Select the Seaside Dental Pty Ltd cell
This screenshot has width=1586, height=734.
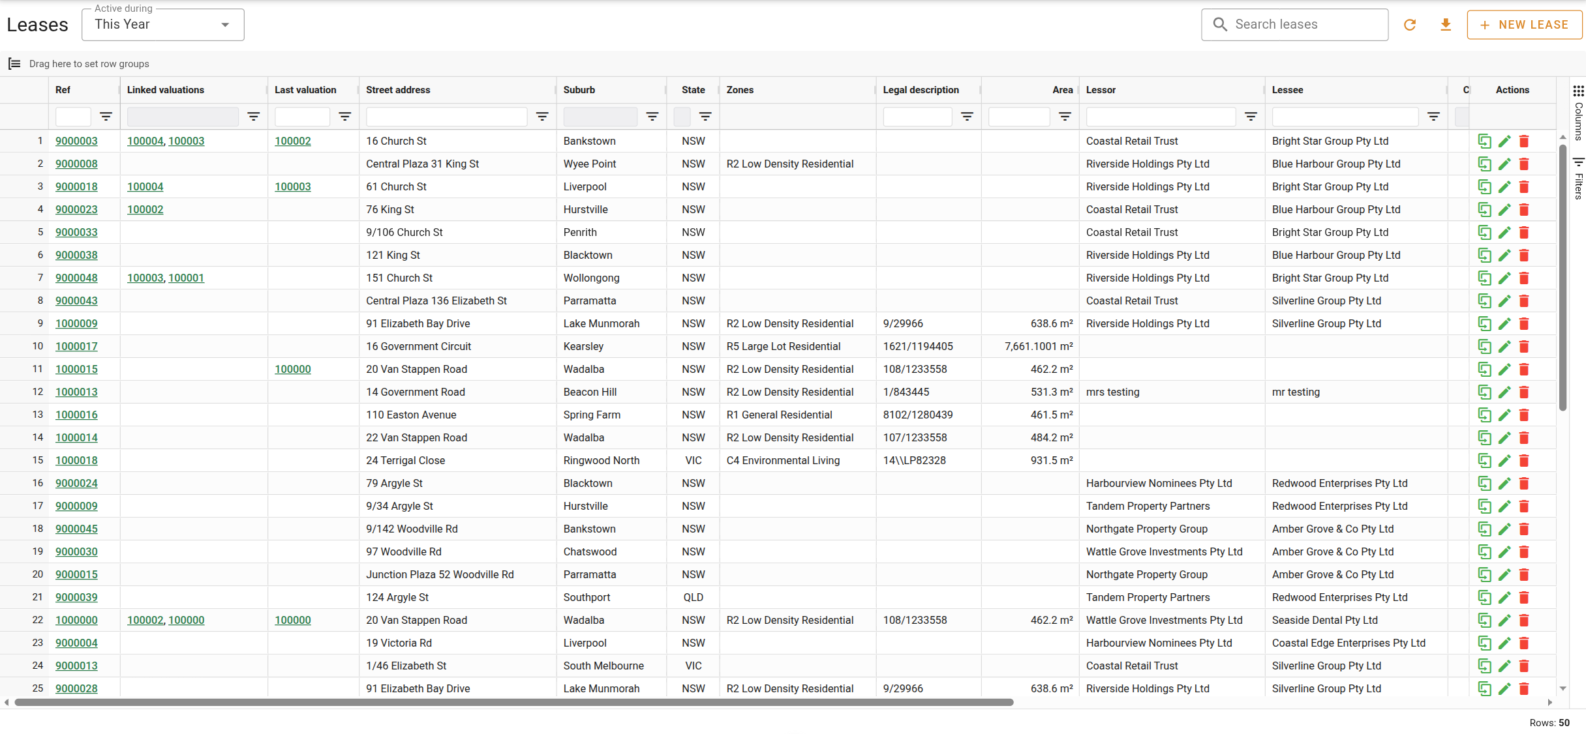point(1355,620)
